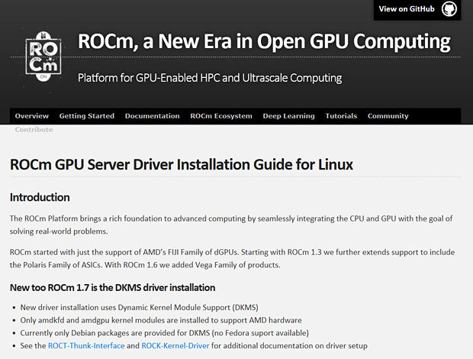Click the New too ROCm 1.7 heading
Viewport: 473px width, 359px height.
pyautogui.click(x=112, y=288)
